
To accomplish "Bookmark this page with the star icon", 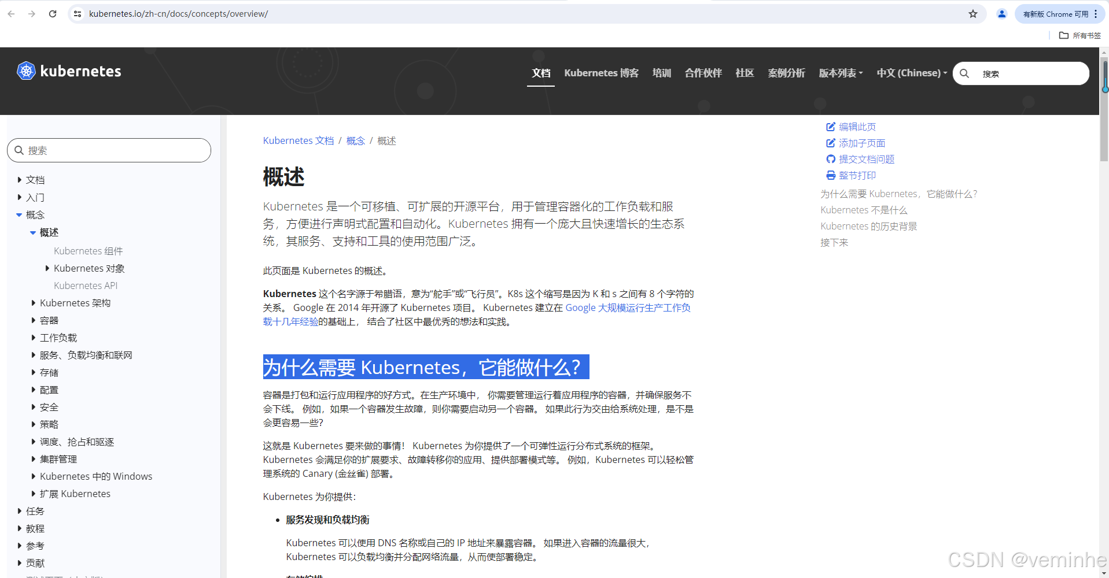I will (973, 14).
